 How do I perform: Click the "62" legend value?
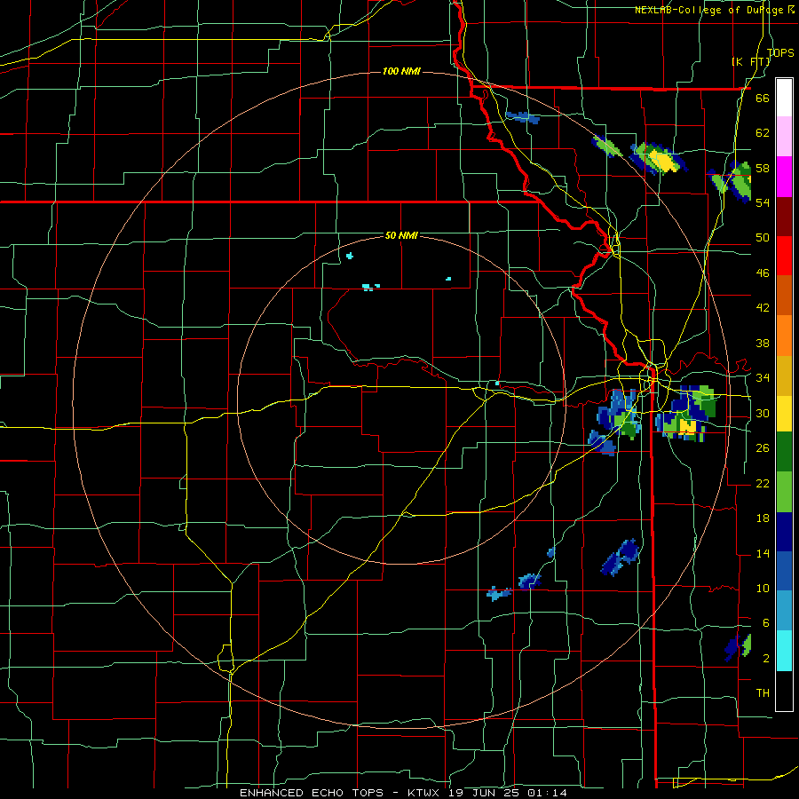[763, 133]
